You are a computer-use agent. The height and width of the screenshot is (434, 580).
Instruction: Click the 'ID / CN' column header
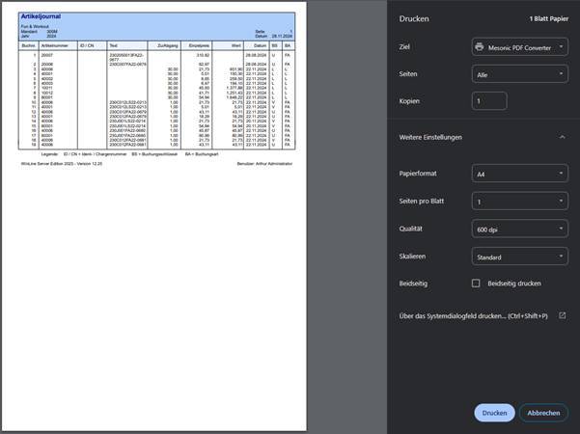(87, 46)
